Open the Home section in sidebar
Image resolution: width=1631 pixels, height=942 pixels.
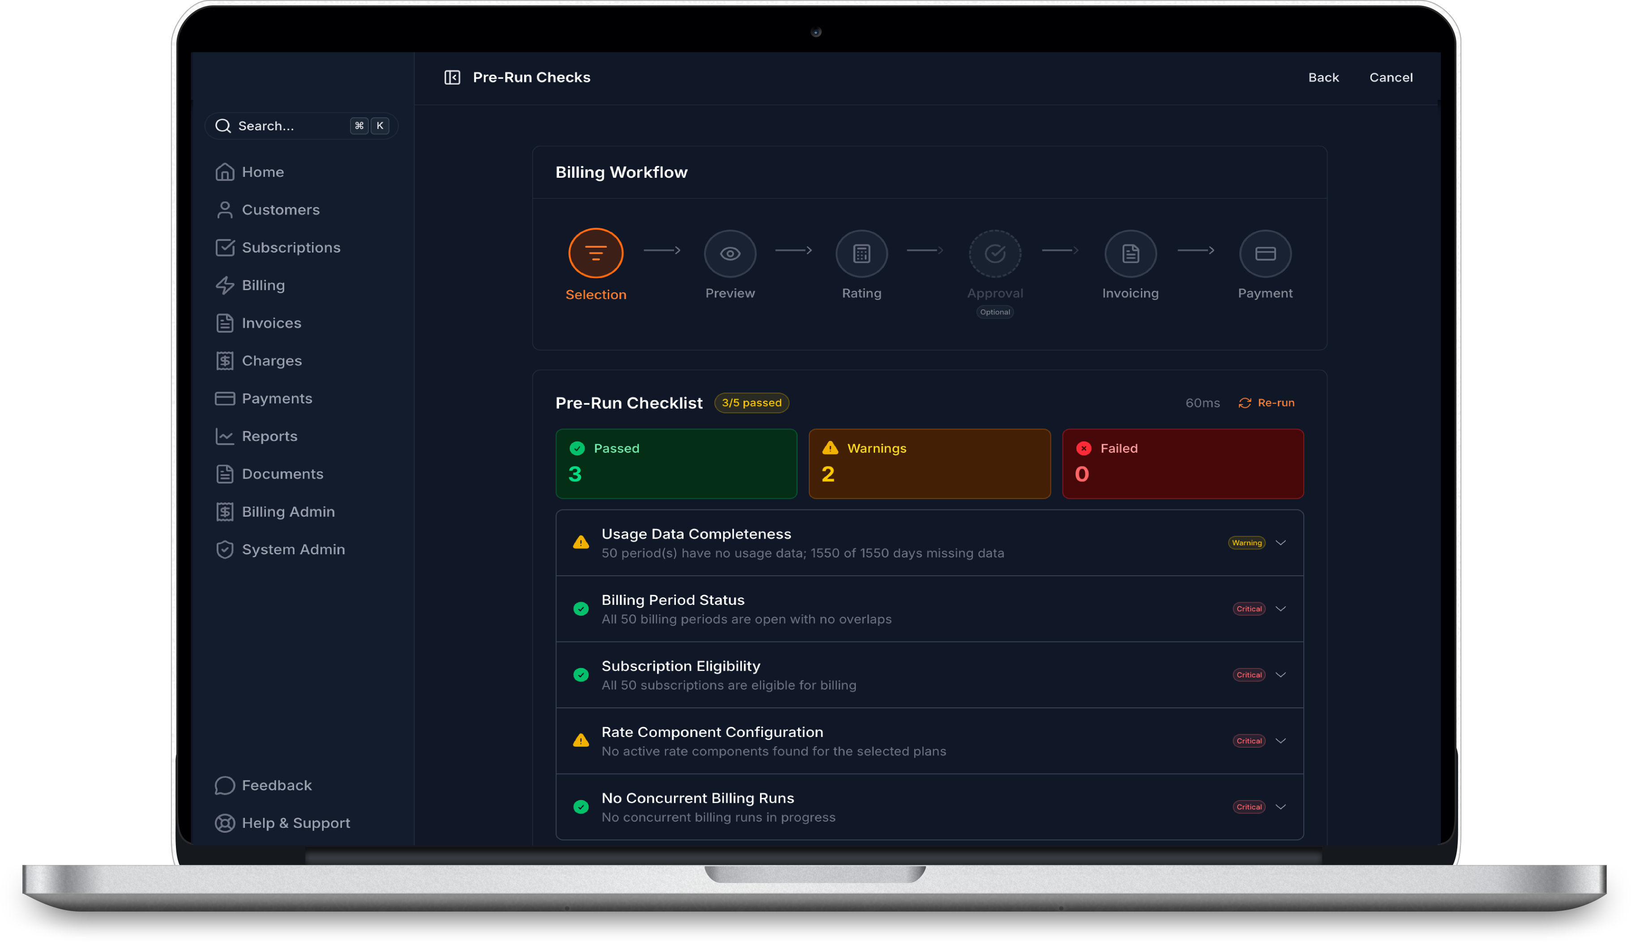[x=263, y=171]
